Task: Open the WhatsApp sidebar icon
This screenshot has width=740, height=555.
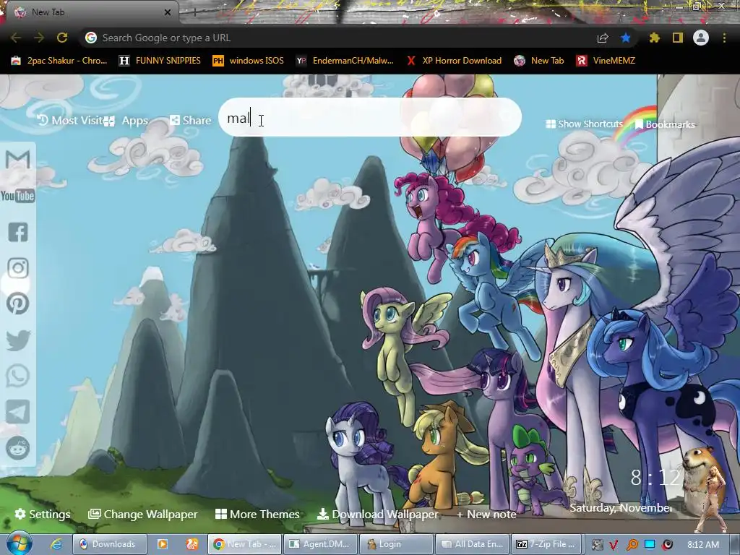Action: 18,376
